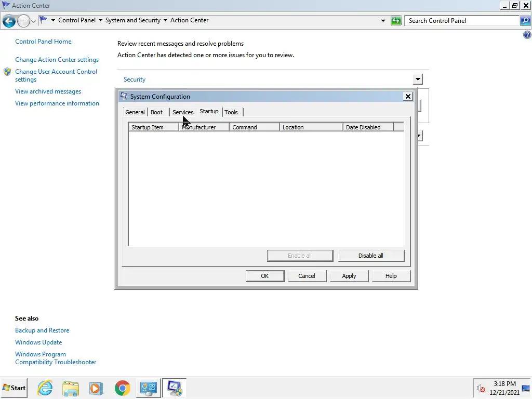
Task: Select the Startup tab
Action: [x=209, y=111]
